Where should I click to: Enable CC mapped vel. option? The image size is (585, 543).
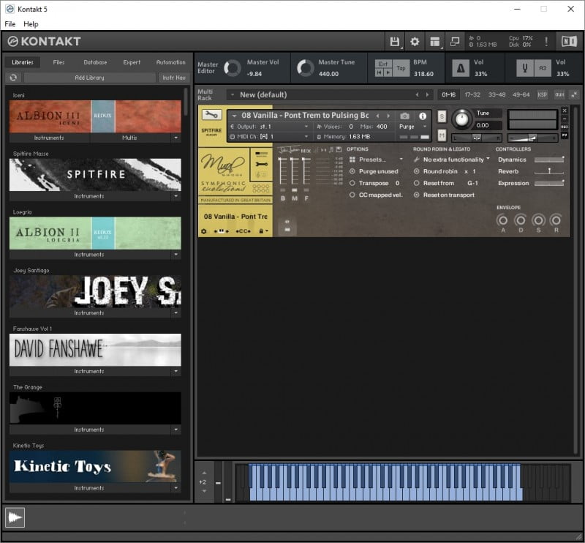coord(352,195)
